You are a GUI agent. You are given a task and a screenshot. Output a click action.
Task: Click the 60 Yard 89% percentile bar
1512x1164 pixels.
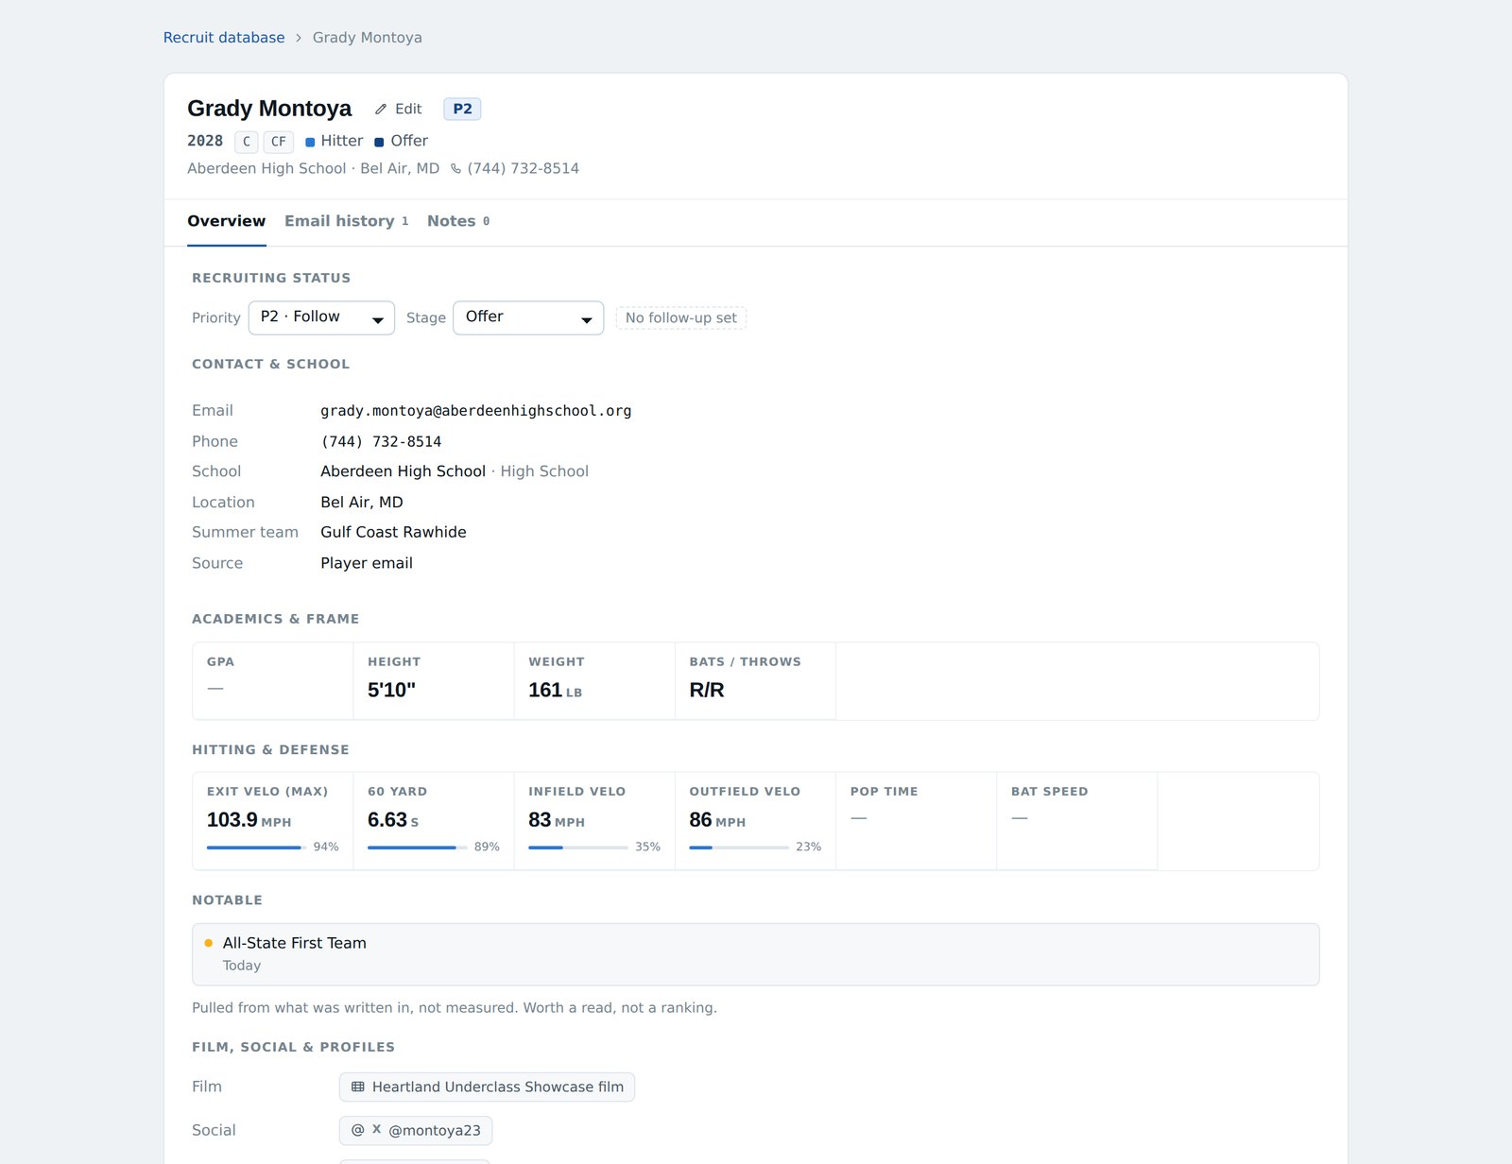click(418, 847)
